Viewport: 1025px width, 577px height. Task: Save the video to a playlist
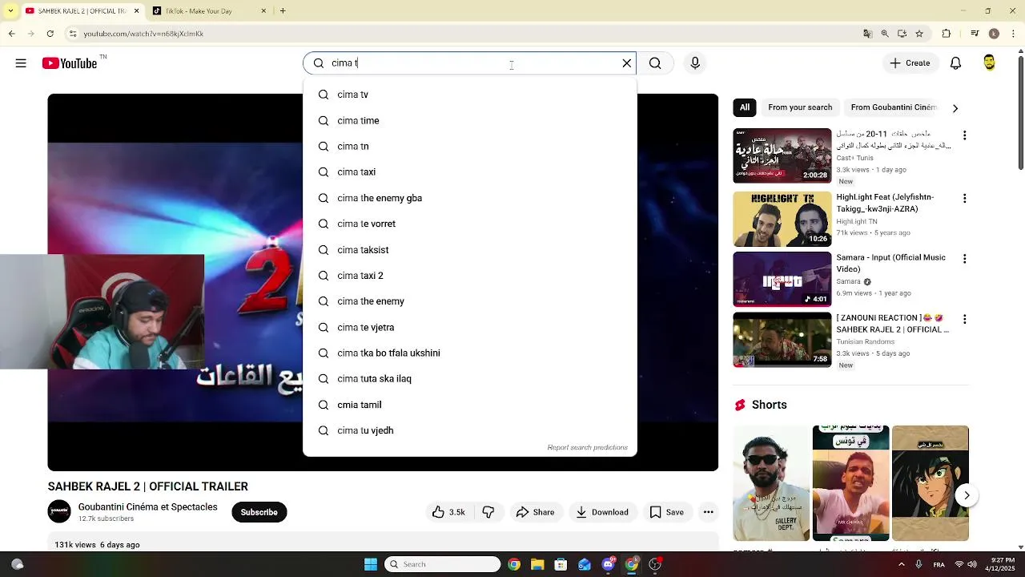(x=666, y=512)
